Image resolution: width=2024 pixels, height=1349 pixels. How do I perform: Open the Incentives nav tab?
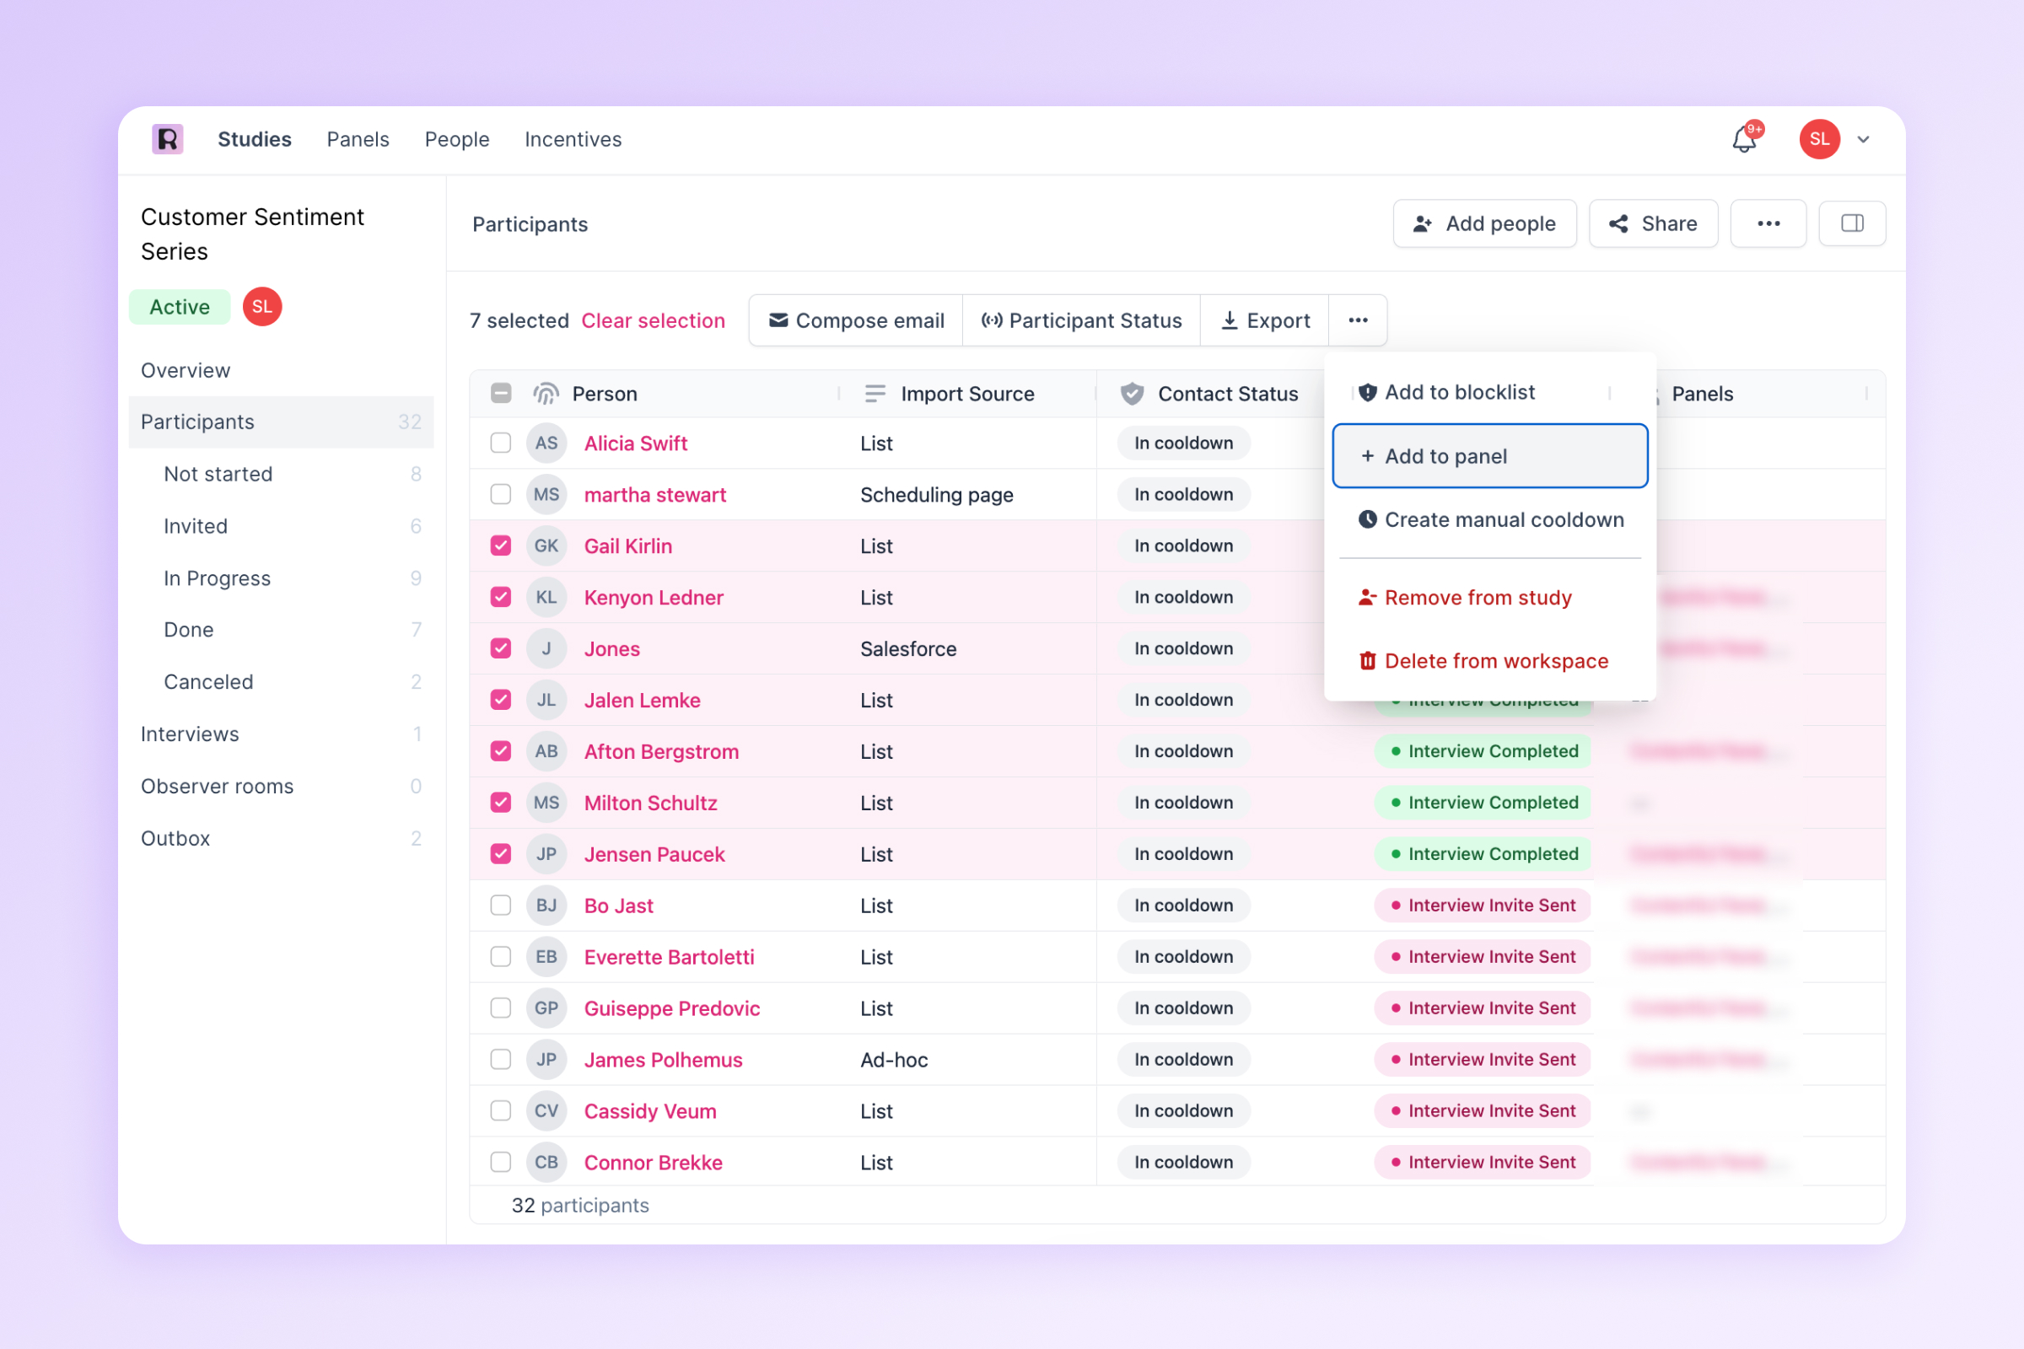pos(573,139)
